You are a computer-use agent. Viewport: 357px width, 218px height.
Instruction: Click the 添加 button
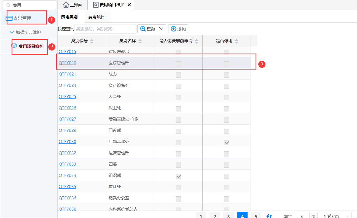coord(178,29)
